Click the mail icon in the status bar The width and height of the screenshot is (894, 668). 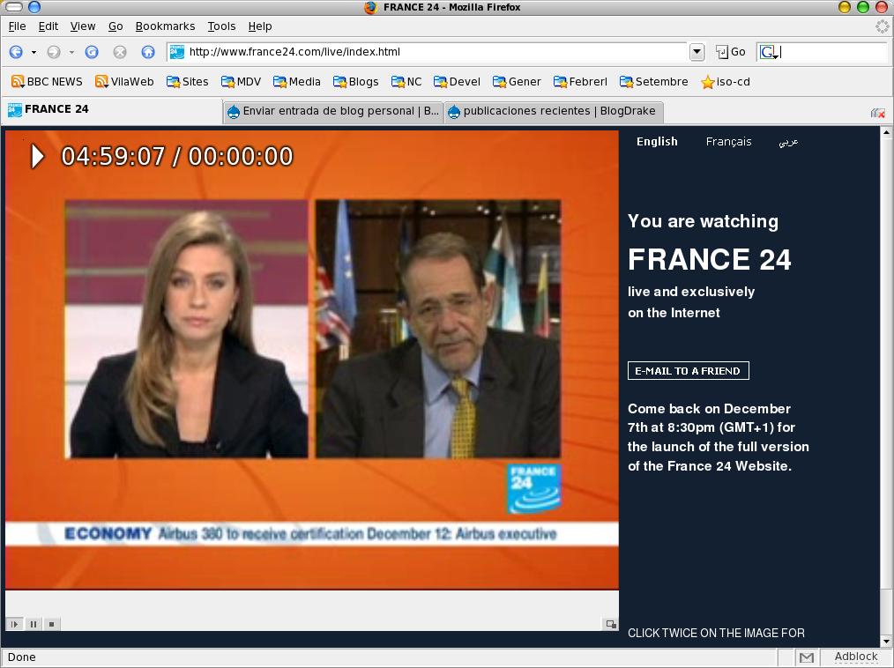(x=806, y=657)
